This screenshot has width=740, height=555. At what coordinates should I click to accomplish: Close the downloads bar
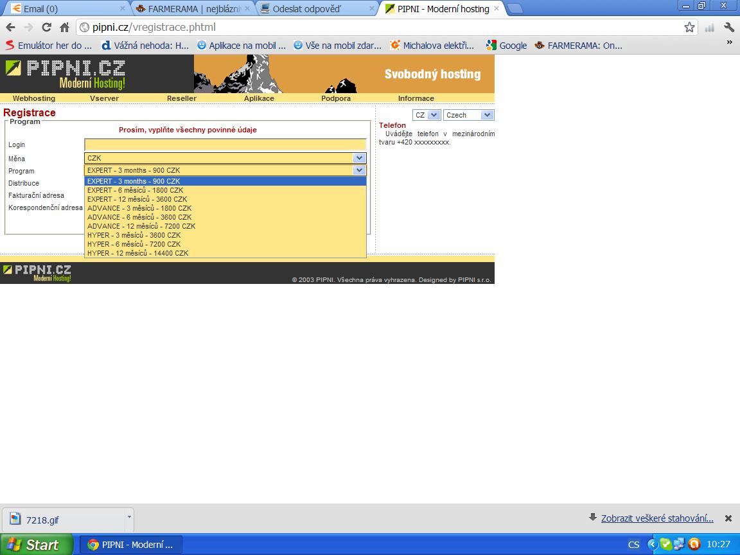[728, 518]
